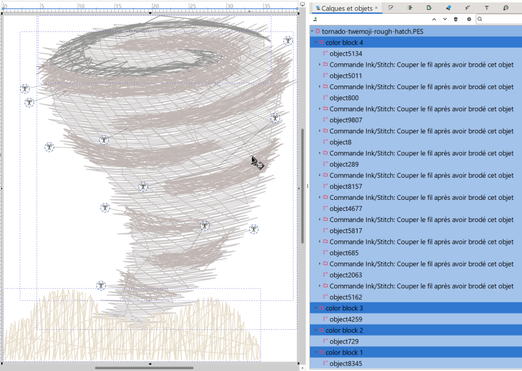522x371 pixels.
Task: Select the color block 3 layer
Action: coord(416,308)
